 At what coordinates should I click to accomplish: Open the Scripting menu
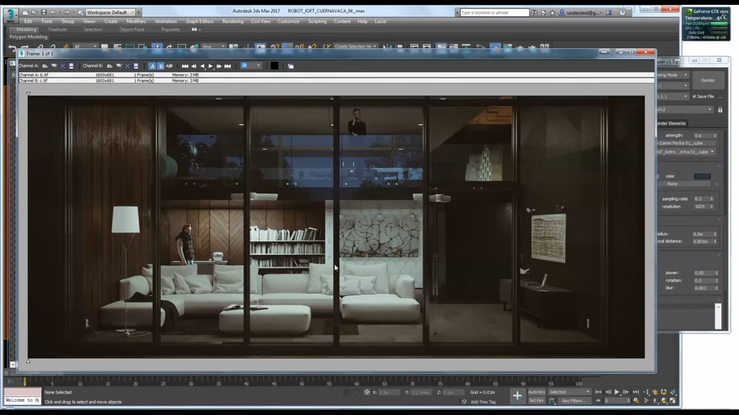pyautogui.click(x=317, y=22)
